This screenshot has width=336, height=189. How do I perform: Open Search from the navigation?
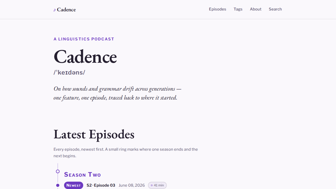[x=275, y=9]
